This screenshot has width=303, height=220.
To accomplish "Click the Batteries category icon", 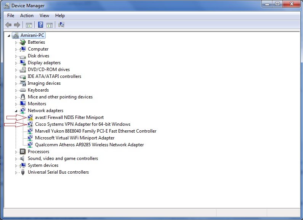I will pos(23,42).
